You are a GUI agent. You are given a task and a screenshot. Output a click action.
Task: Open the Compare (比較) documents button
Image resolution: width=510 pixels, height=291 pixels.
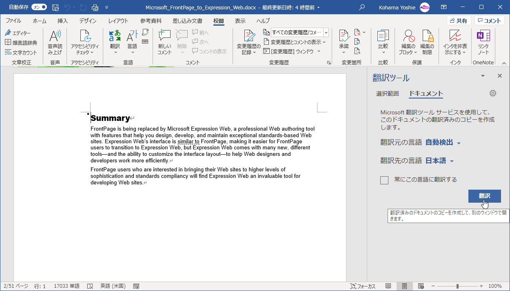383,42
